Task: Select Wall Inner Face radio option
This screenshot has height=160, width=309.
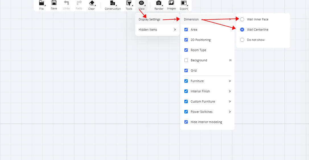Action: (x=242, y=19)
